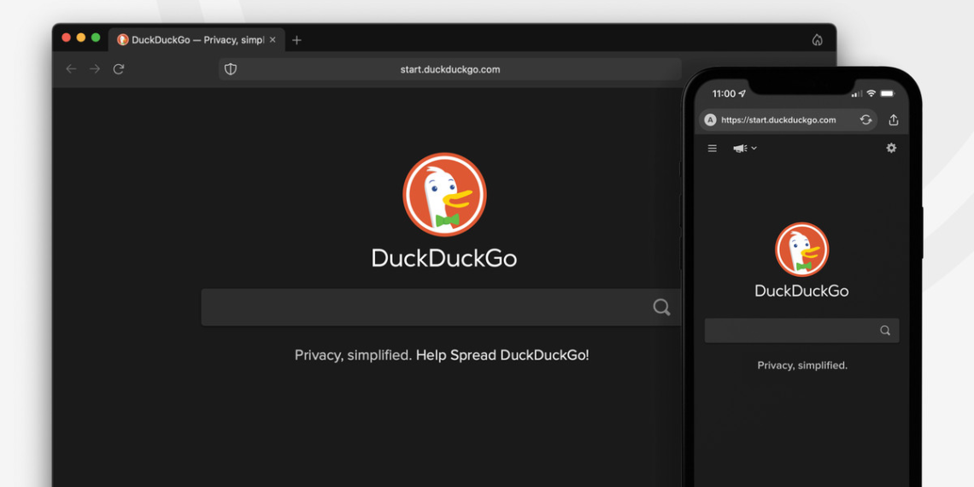Click the yellow minimize window button

(x=81, y=38)
